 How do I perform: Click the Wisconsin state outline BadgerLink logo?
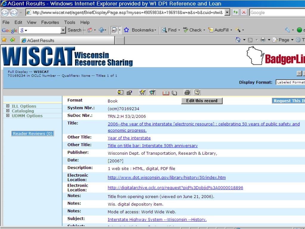tap(255, 55)
